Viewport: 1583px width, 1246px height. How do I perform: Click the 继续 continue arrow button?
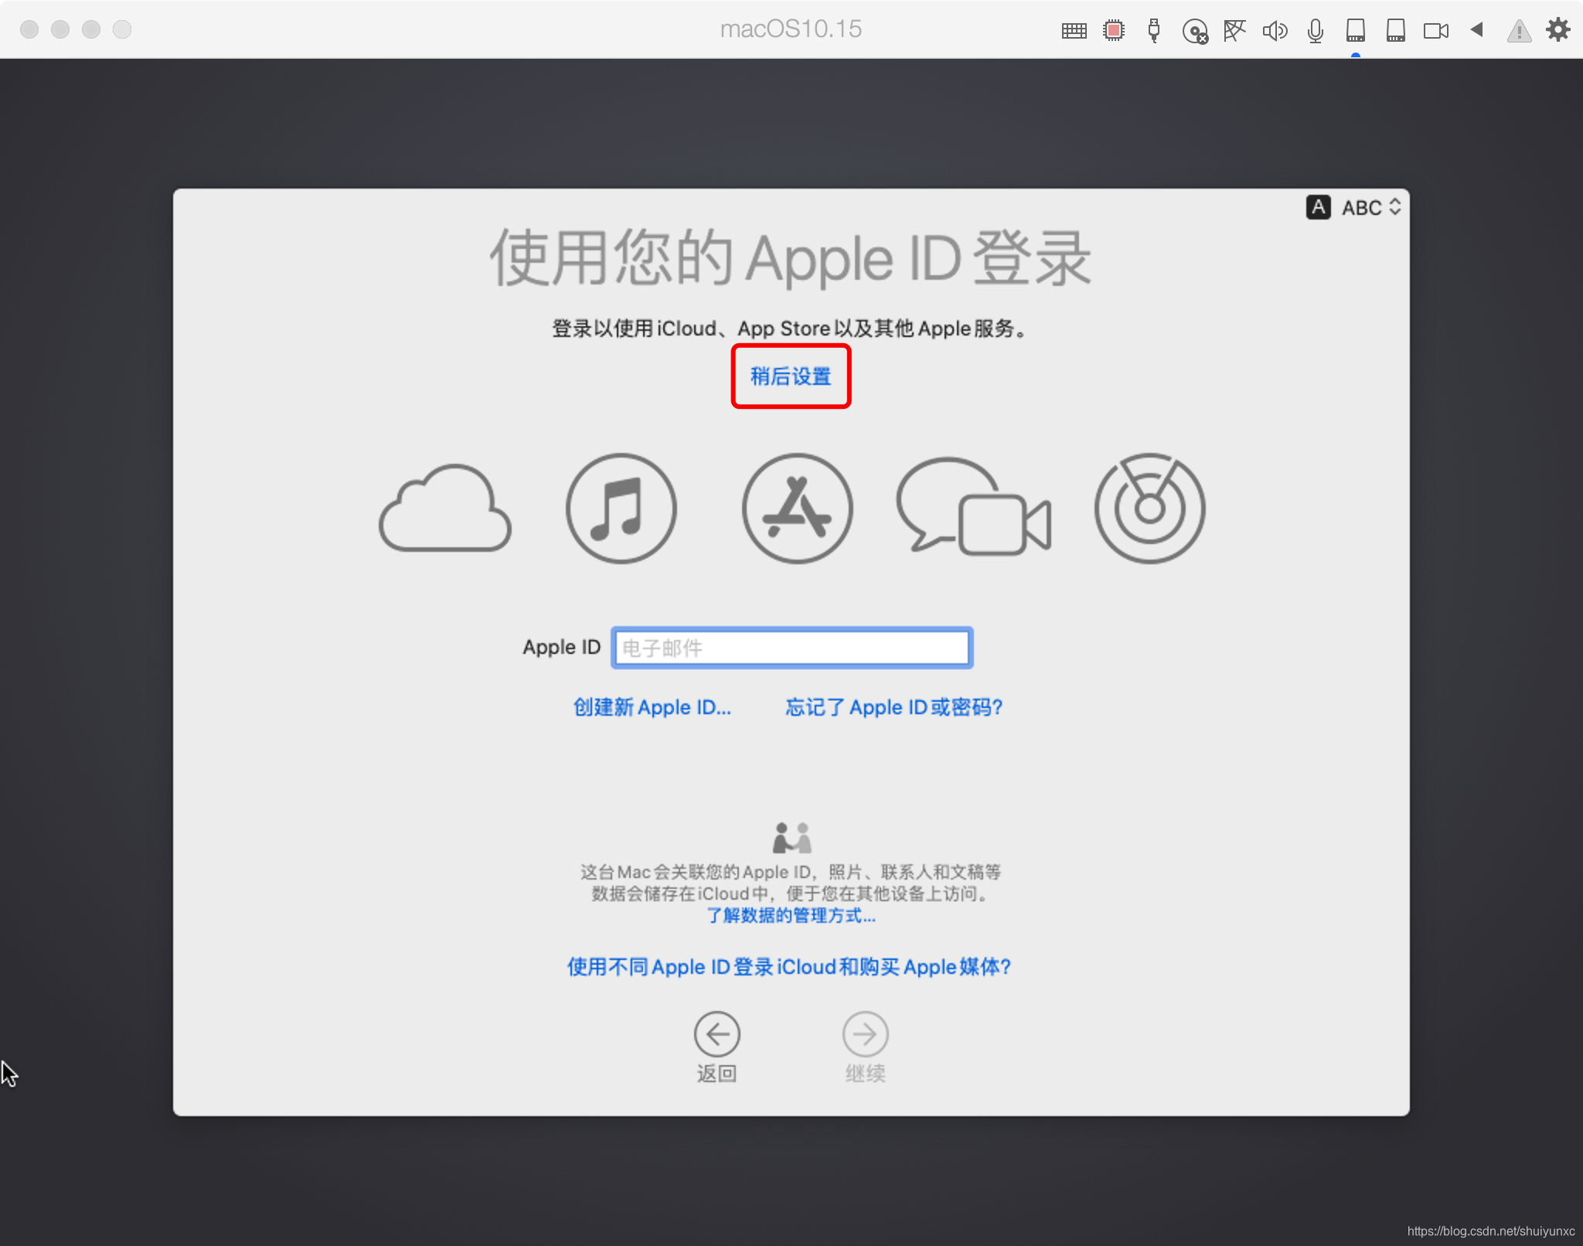(x=865, y=1035)
